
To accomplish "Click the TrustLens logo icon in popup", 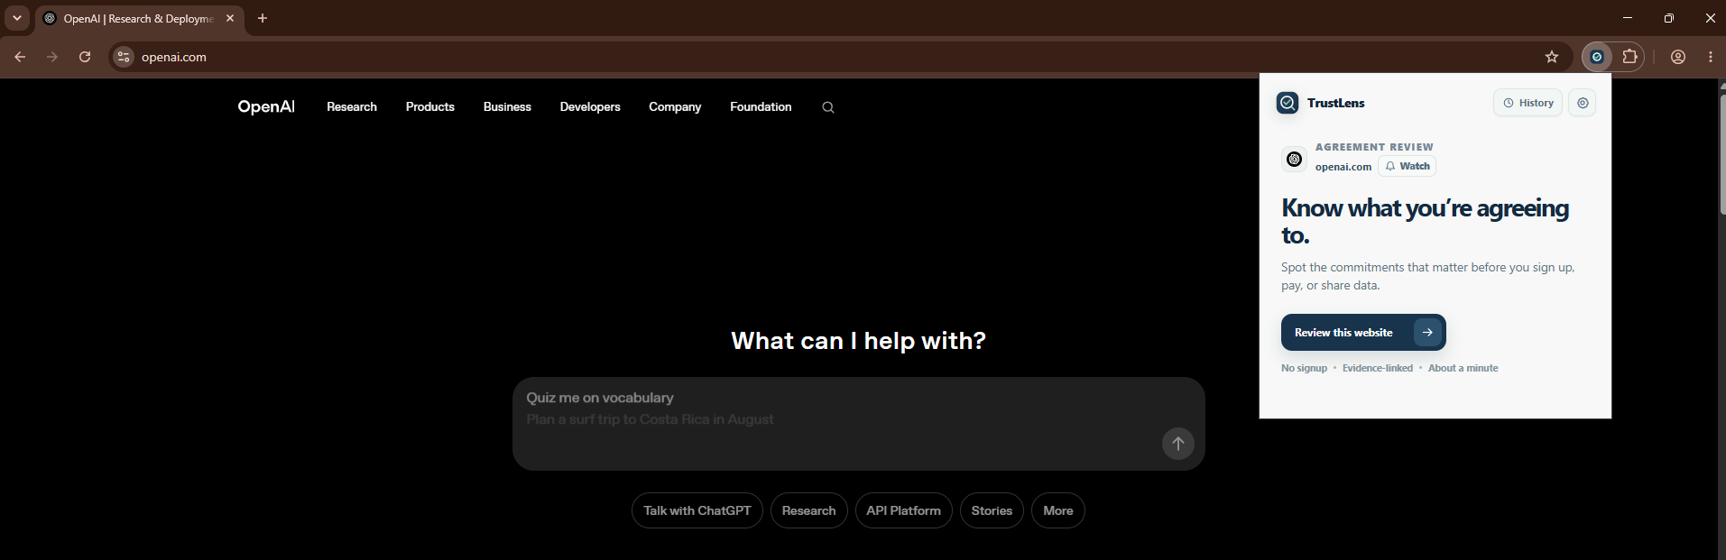I will [x=1288, y=103].
